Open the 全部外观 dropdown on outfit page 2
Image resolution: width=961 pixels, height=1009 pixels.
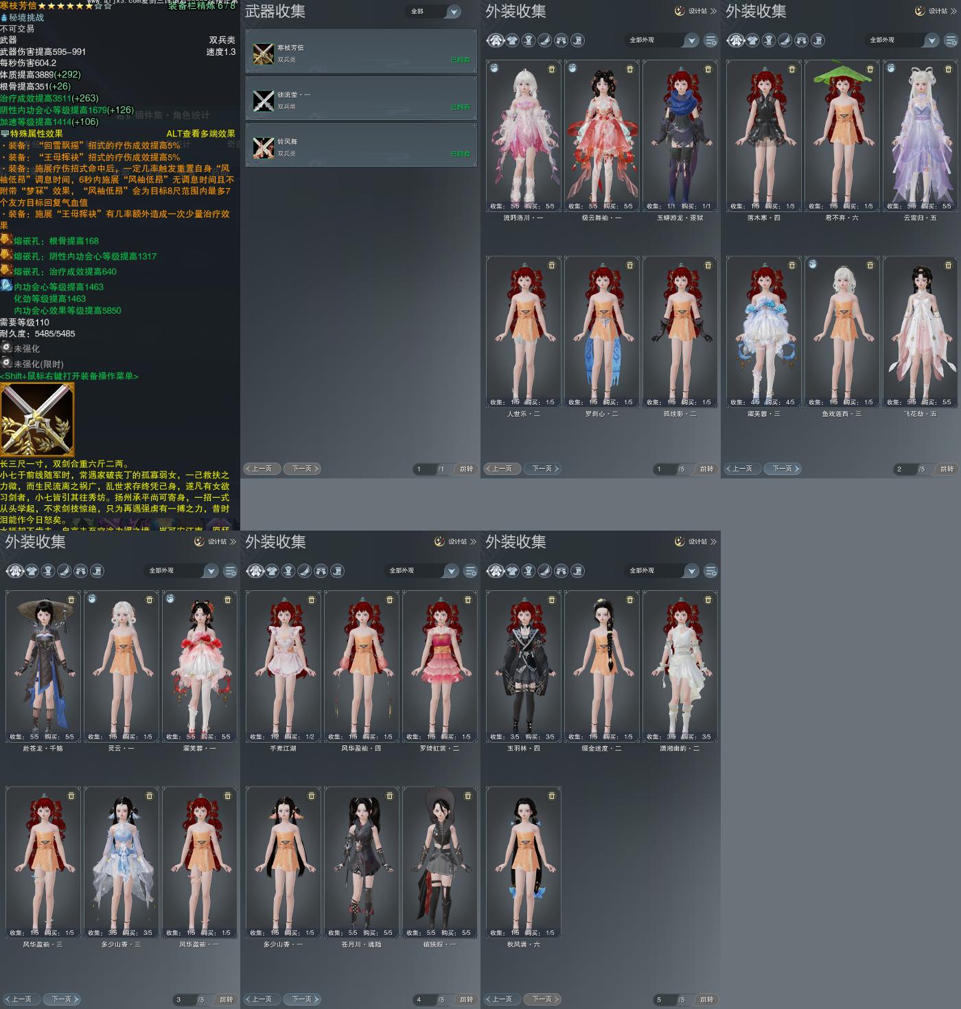click(x=903, y=40)
